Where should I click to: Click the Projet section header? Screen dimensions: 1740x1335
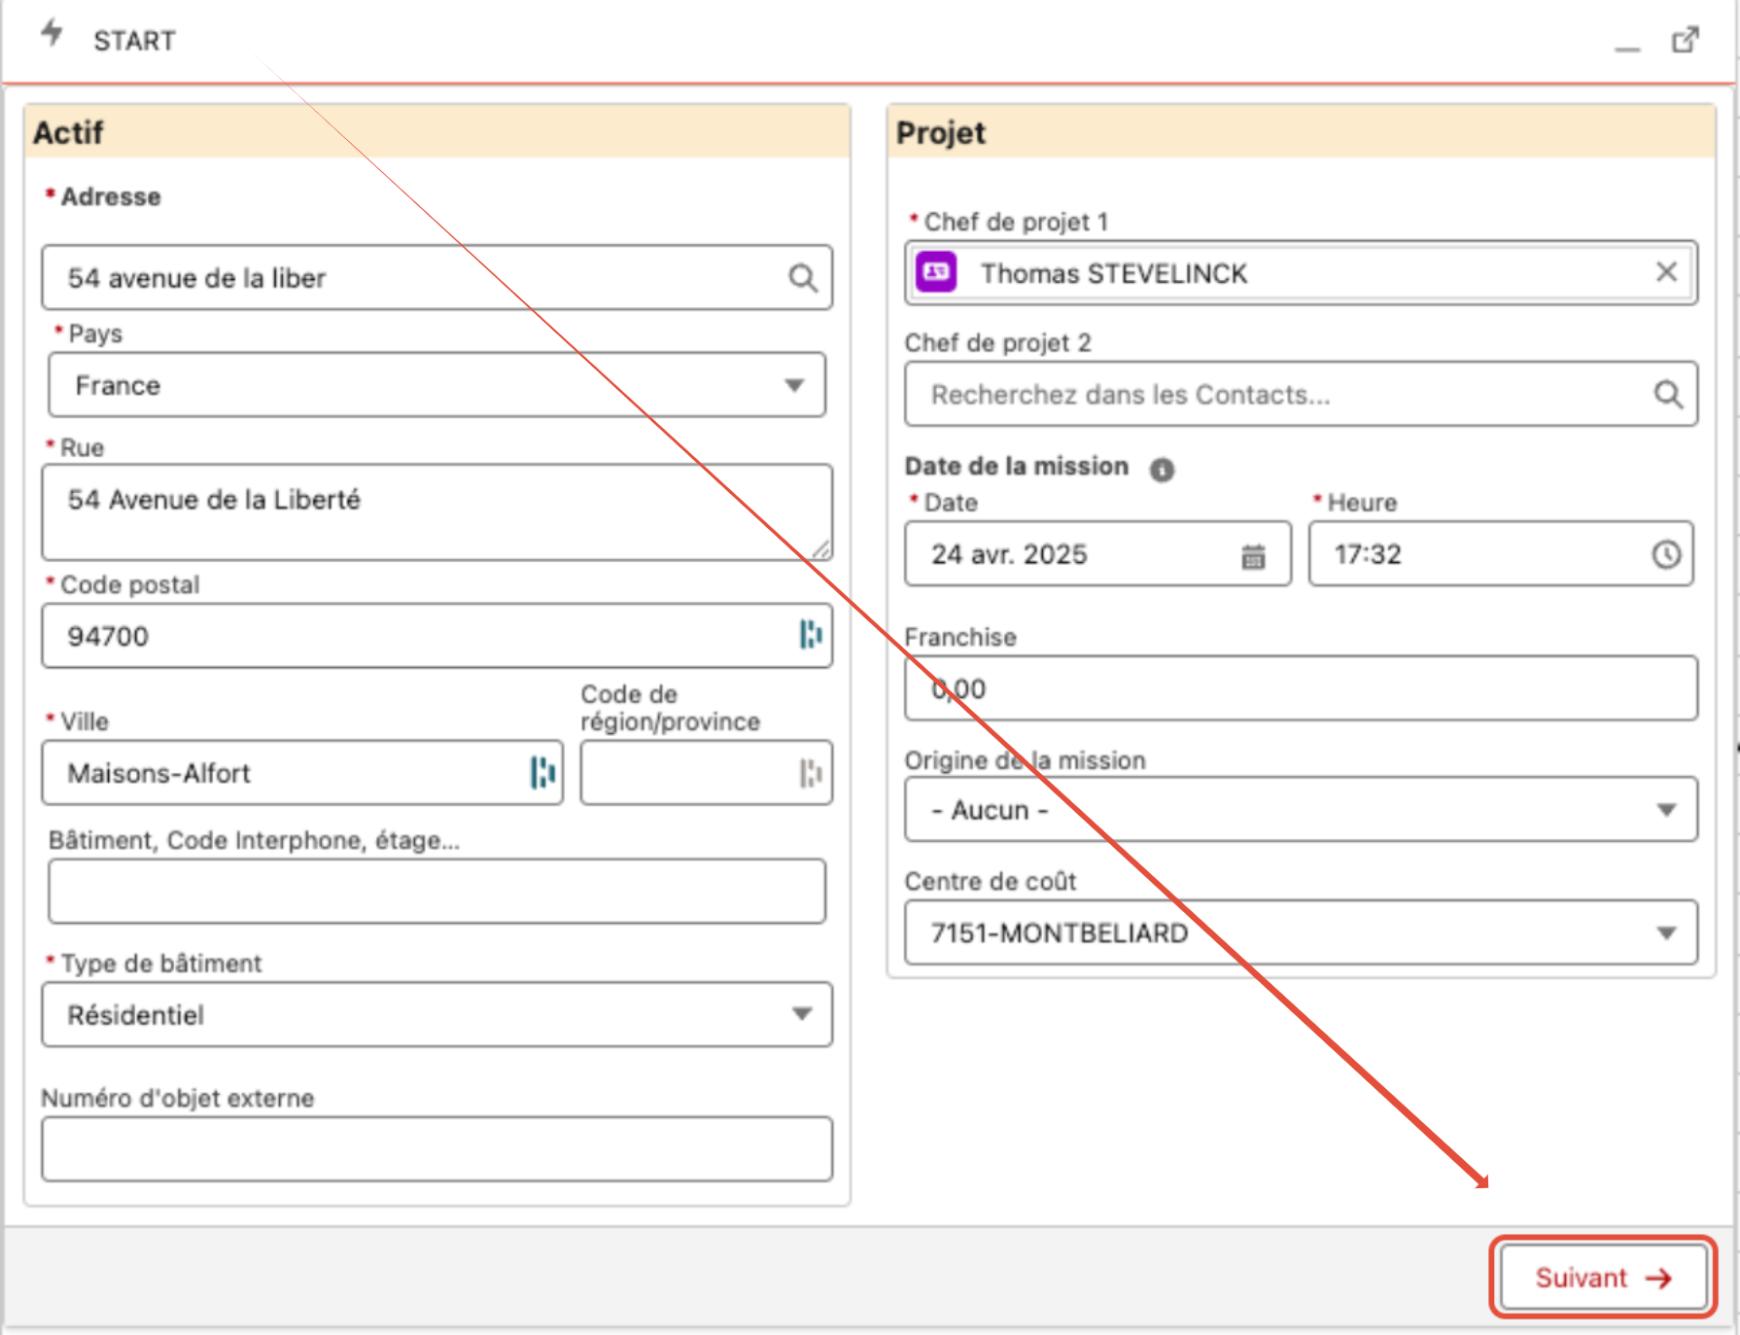point(1302,131)
